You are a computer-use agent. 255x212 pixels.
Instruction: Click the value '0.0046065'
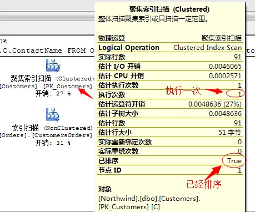225,67
